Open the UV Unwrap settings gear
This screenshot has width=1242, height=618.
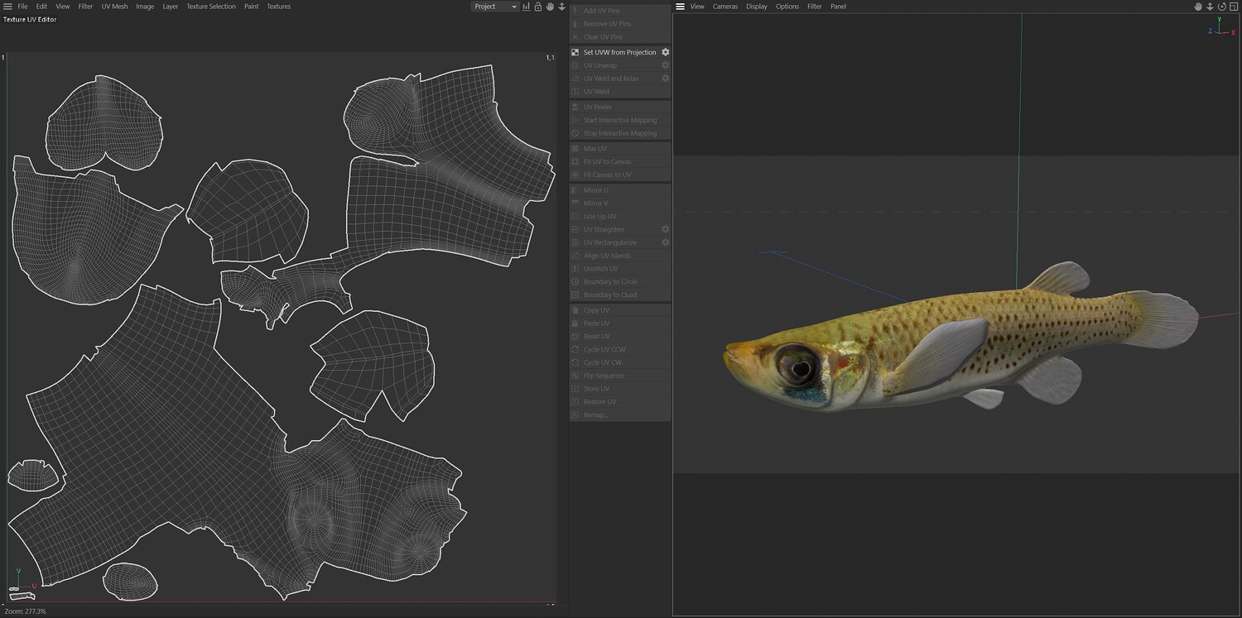click(665, 65)
